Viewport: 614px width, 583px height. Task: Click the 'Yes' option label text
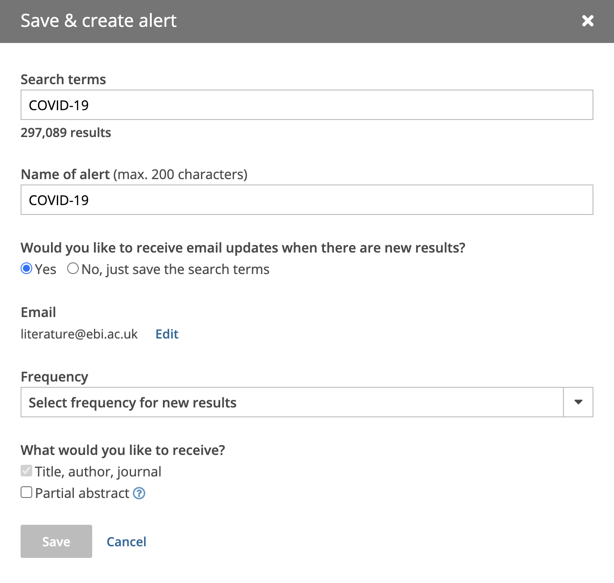(46, 270)
